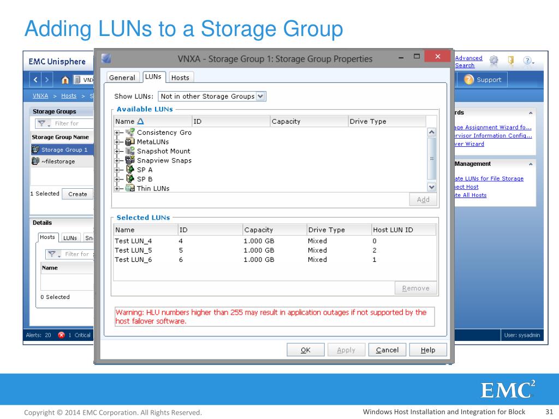Image resolution: width=559 pixels, height=419 pixels.
Task: Click the Remove button under Selected LUNs
Action: pyautogui.click(x=415, y=288)
